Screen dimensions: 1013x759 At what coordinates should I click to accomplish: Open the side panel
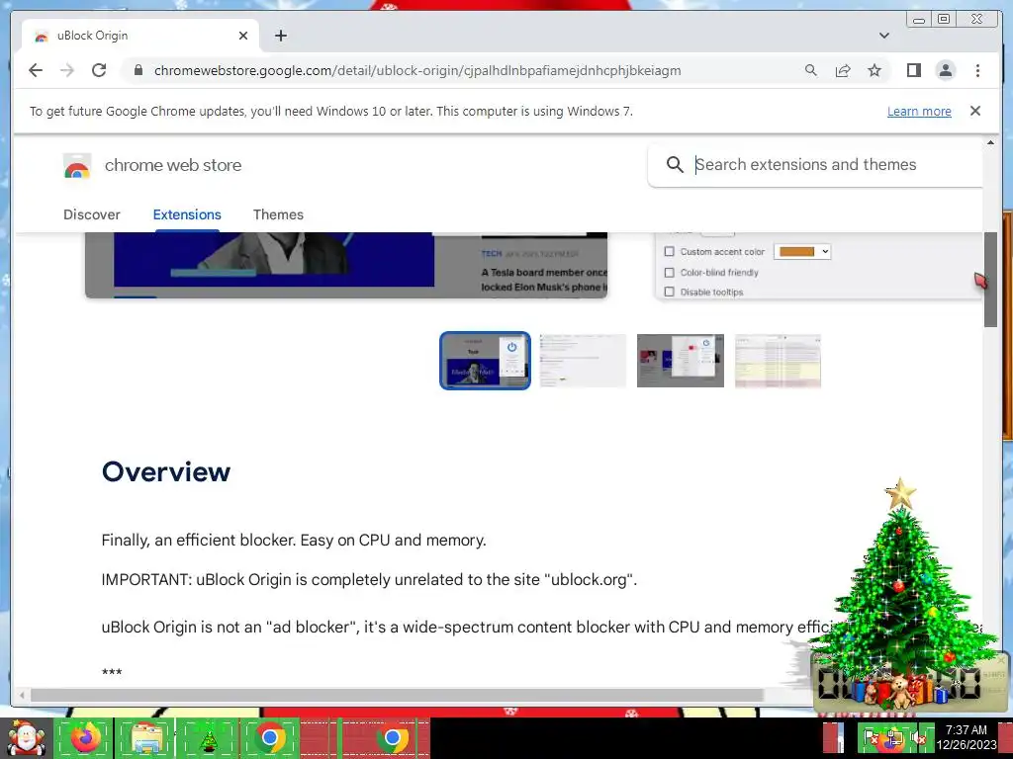(913, 70)
